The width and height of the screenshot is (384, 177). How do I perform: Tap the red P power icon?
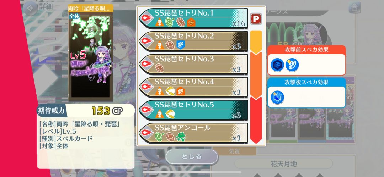click(256, 19)
